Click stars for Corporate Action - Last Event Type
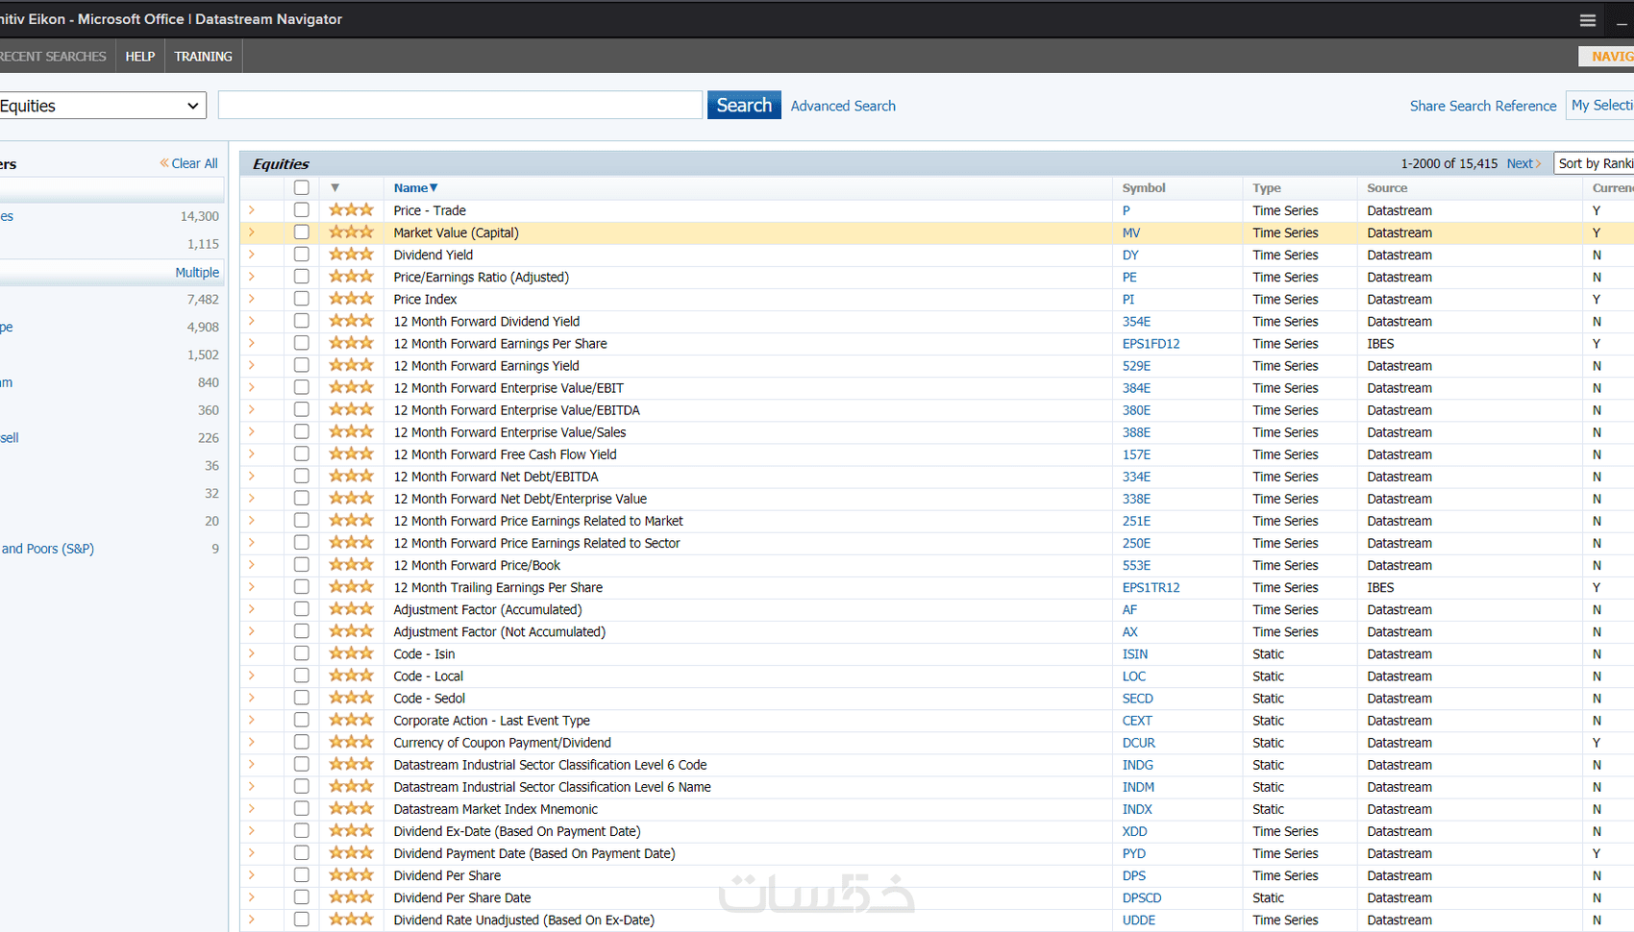This screenshot has width=1634, height=932. pyautogui.click(x=351, y=720)
